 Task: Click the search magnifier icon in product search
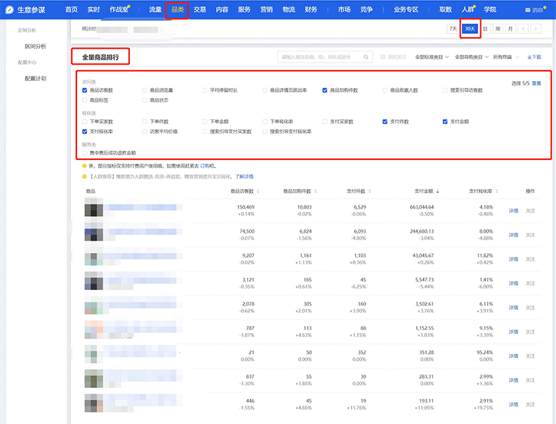(x=366, y=57)
